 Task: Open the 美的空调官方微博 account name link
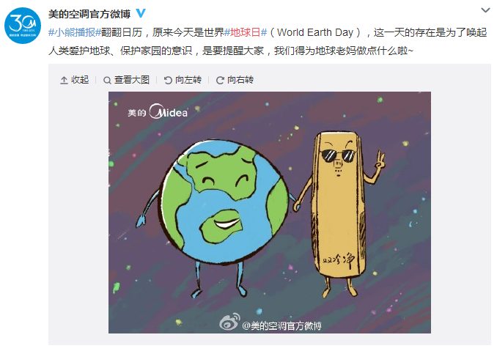pos(89,14)
